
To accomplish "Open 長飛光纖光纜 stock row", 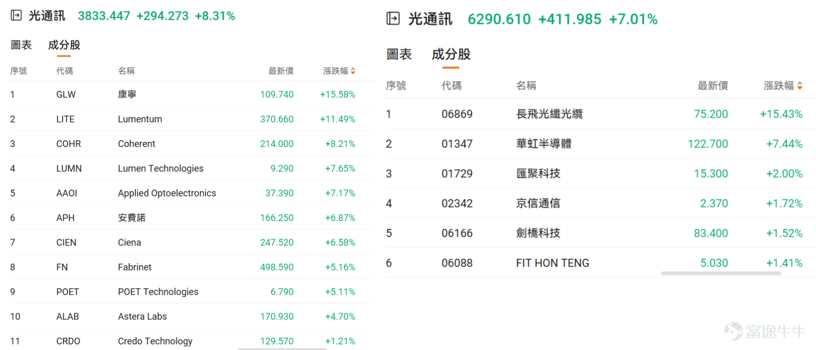I will 601,114.
